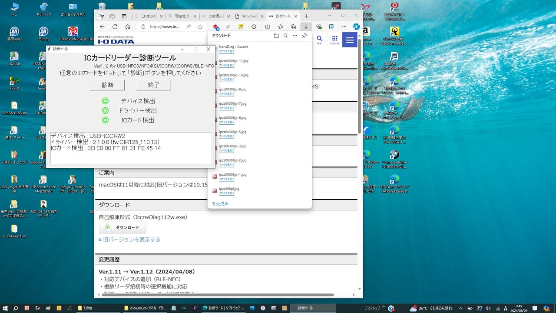Switch to the Windows browser tab
The width and height of the screenshot is (556, 313).
pyautogui.click(x=248, y=16)
